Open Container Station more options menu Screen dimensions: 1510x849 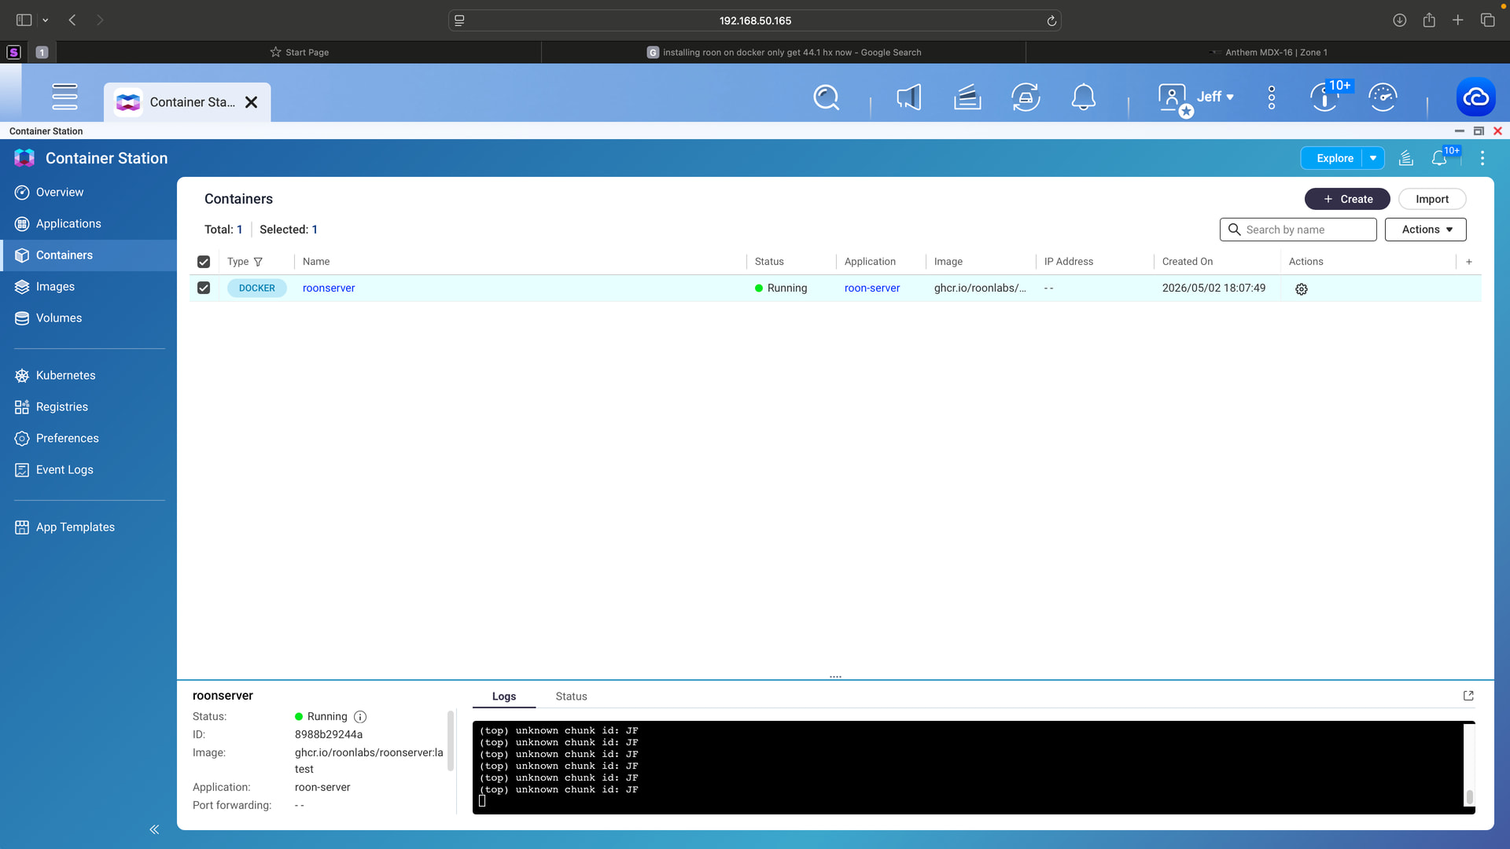pyautogui.click(x=1482, y=158)
